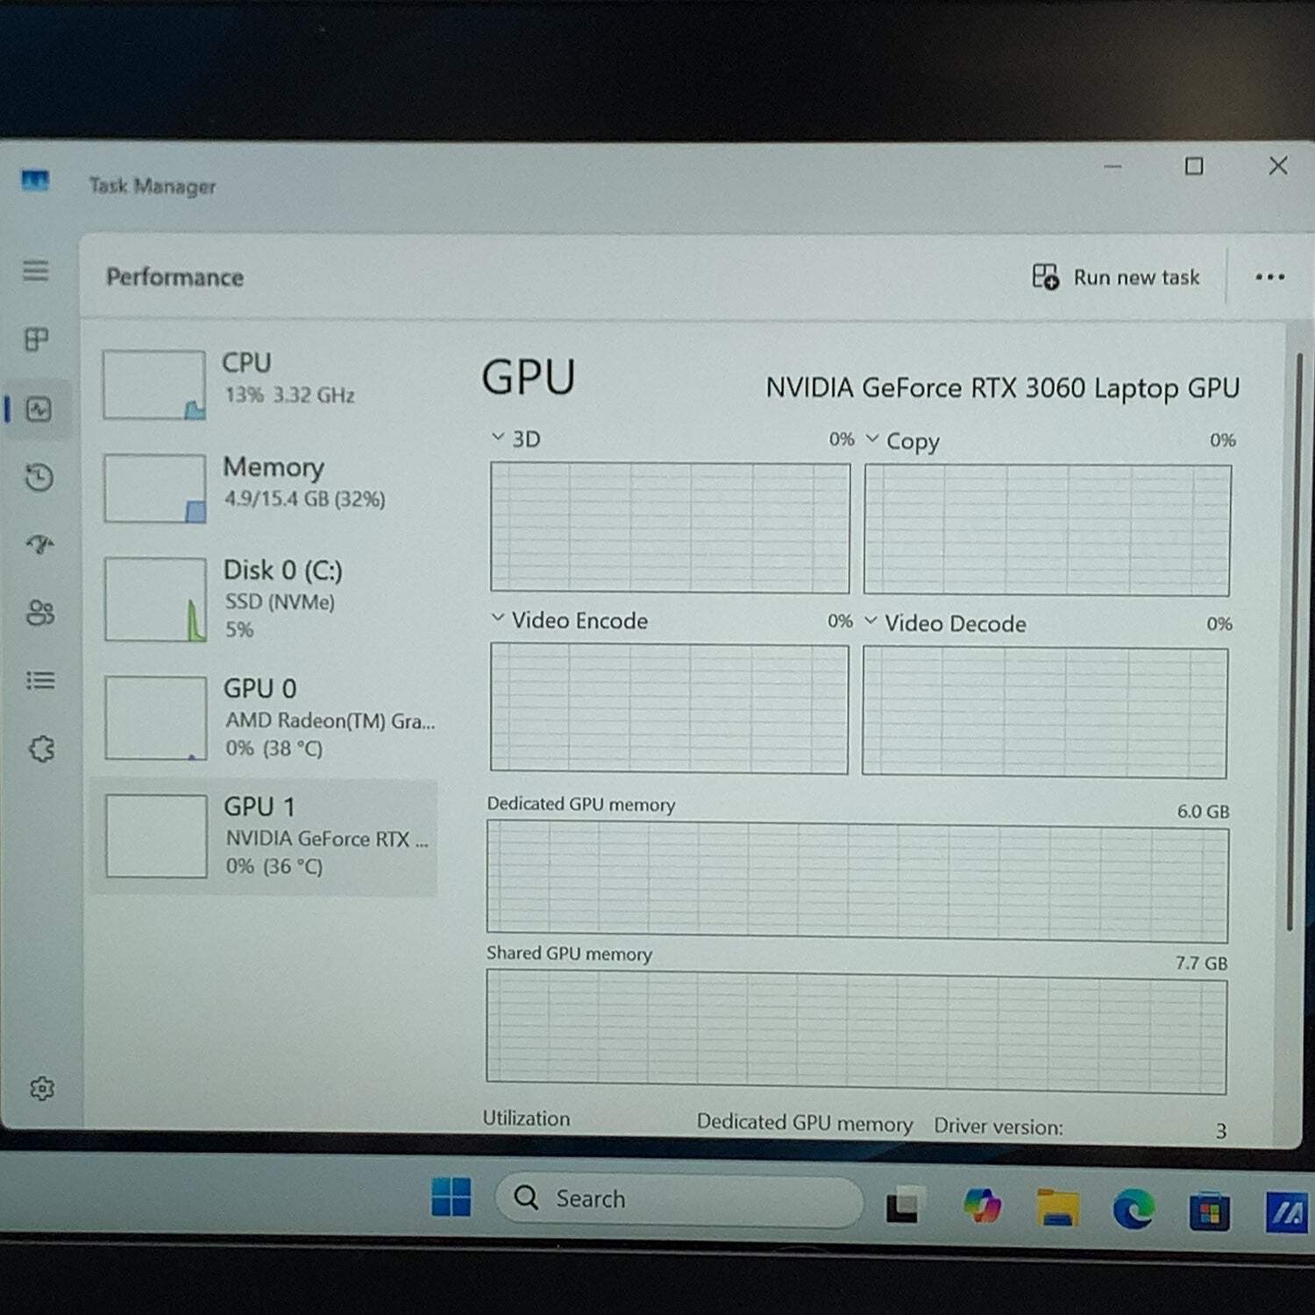Image resolution: width=1315 pixels, height=1315 pixels.
Task: Click the Utilization label
Action: coord(526,1118)
